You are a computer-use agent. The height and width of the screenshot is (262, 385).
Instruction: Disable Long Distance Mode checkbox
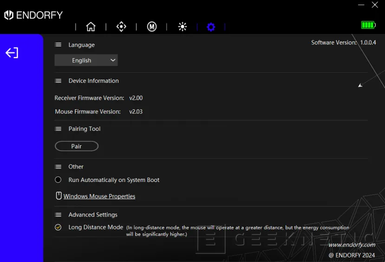pos(58,227)
